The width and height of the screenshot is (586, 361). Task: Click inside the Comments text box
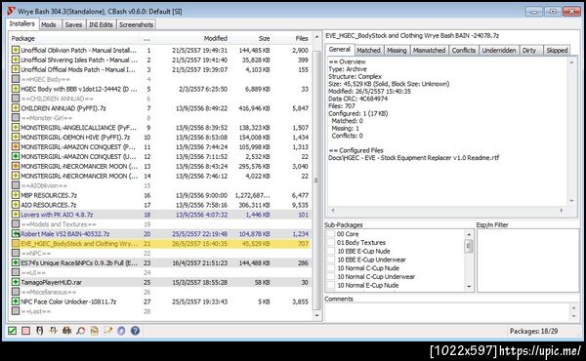pyautogui.click(x=447, y=311)
